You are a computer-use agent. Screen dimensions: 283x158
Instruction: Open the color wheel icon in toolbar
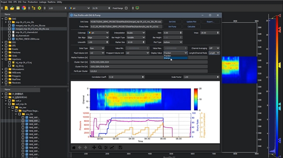[x=24, y=8]
